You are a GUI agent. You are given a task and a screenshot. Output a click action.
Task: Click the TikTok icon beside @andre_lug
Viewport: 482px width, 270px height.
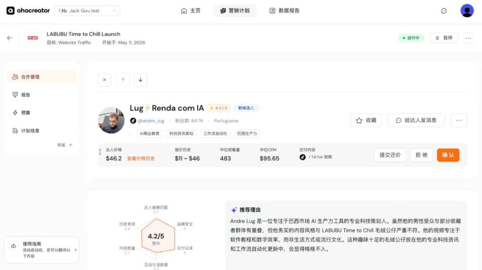133,121
